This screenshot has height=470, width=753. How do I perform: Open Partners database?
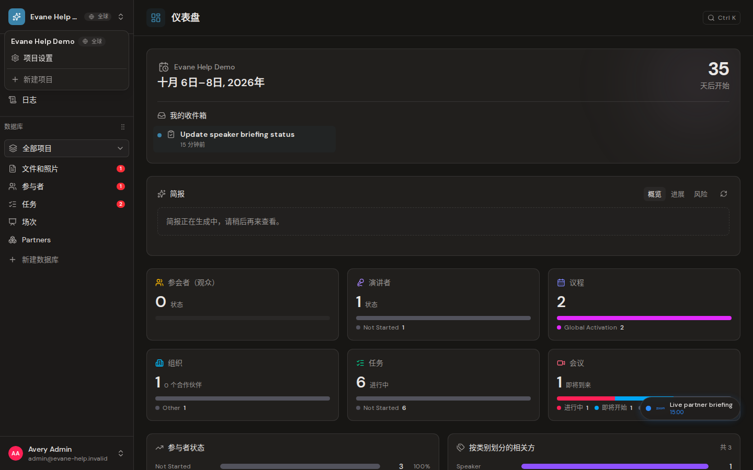click(x=66, y=240)
